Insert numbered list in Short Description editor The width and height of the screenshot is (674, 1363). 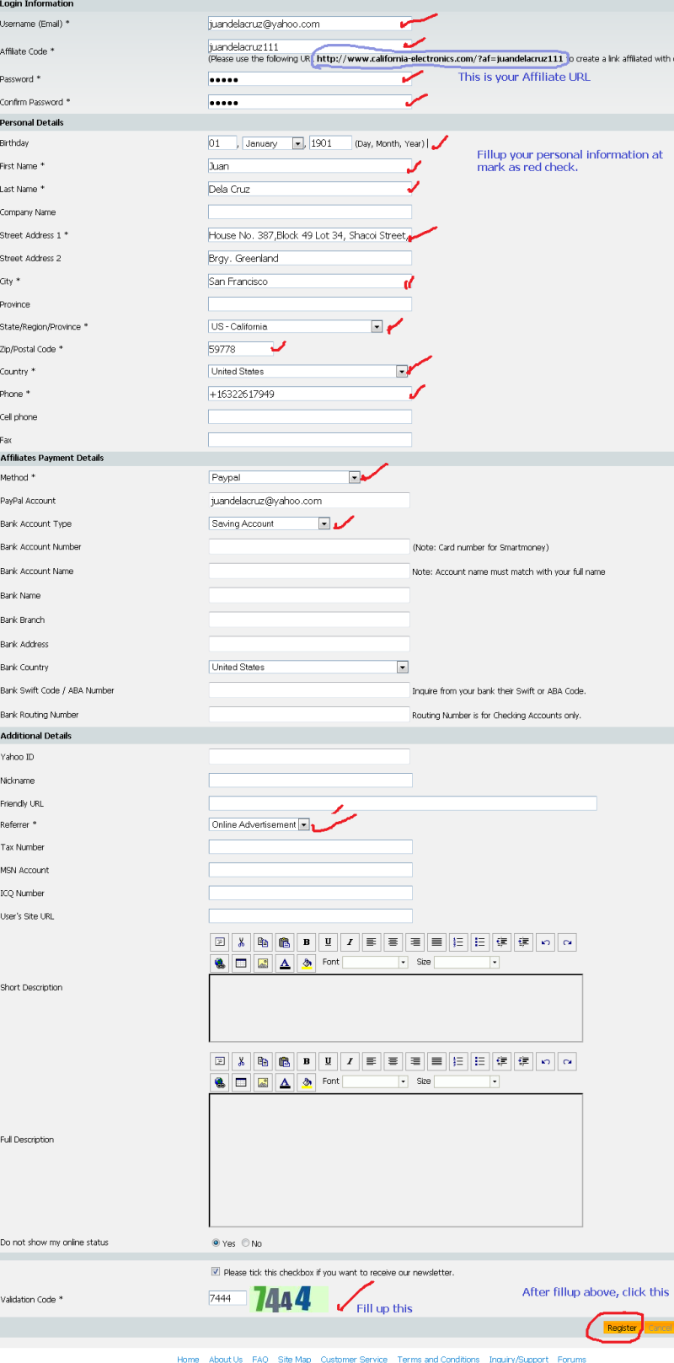point(458,942)
